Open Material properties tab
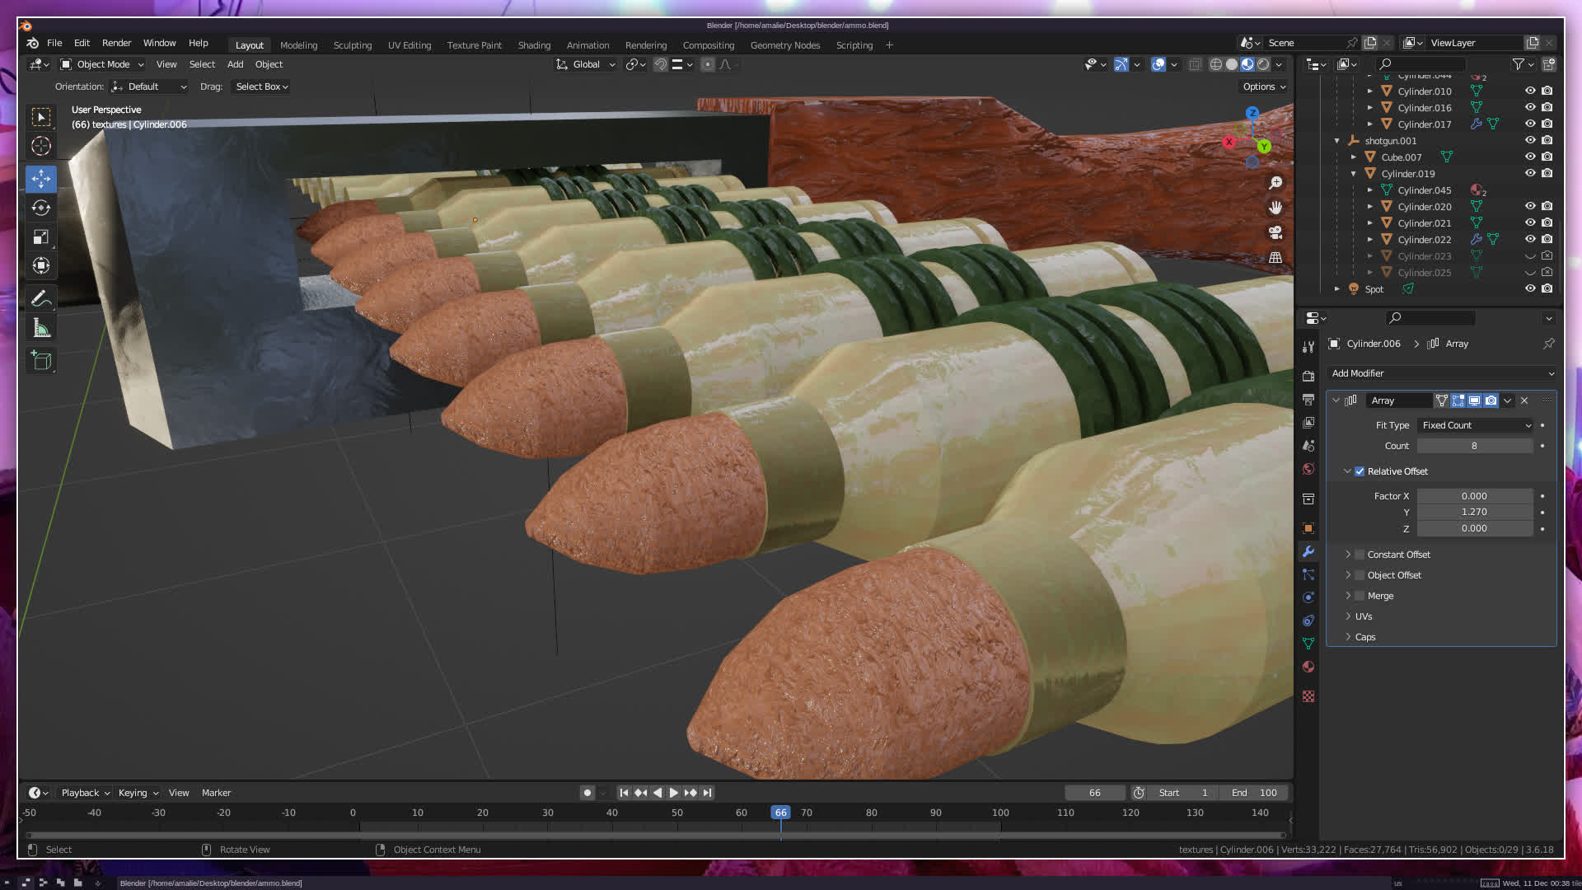Image resolution: width=1582 pixels, height=890 pixels. point(1308,667)
